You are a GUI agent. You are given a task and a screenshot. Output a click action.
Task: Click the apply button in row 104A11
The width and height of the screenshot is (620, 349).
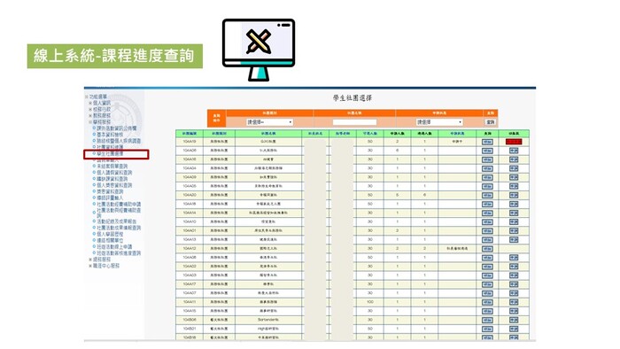[514, 302]
